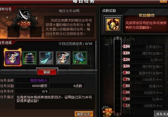Click the help question mark icon
The width and height of the screenshot is (168, 117).
[x=164, y=1]
